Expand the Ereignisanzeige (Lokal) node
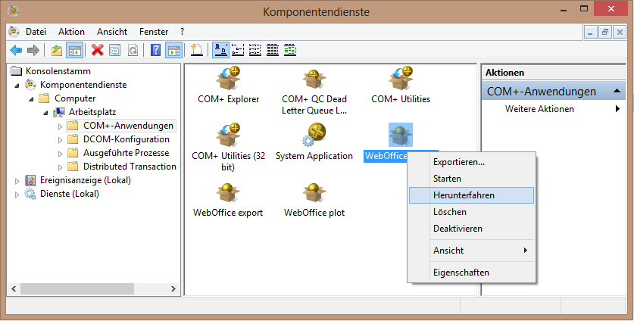This screenshot has height=321, width=634. (x=17, y=181)
